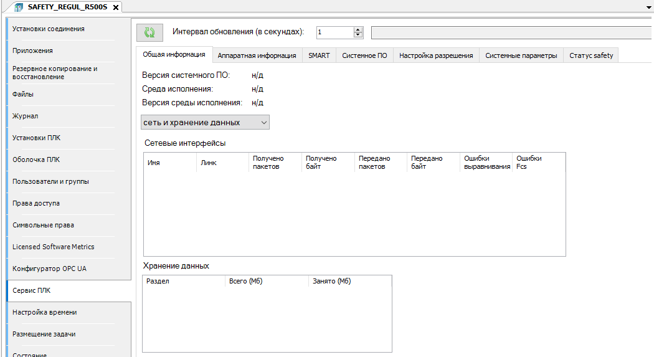Go to 'Конфигуратор OPC UA' page
Viewport: 654px width, 357px height.
pos(49,269)
